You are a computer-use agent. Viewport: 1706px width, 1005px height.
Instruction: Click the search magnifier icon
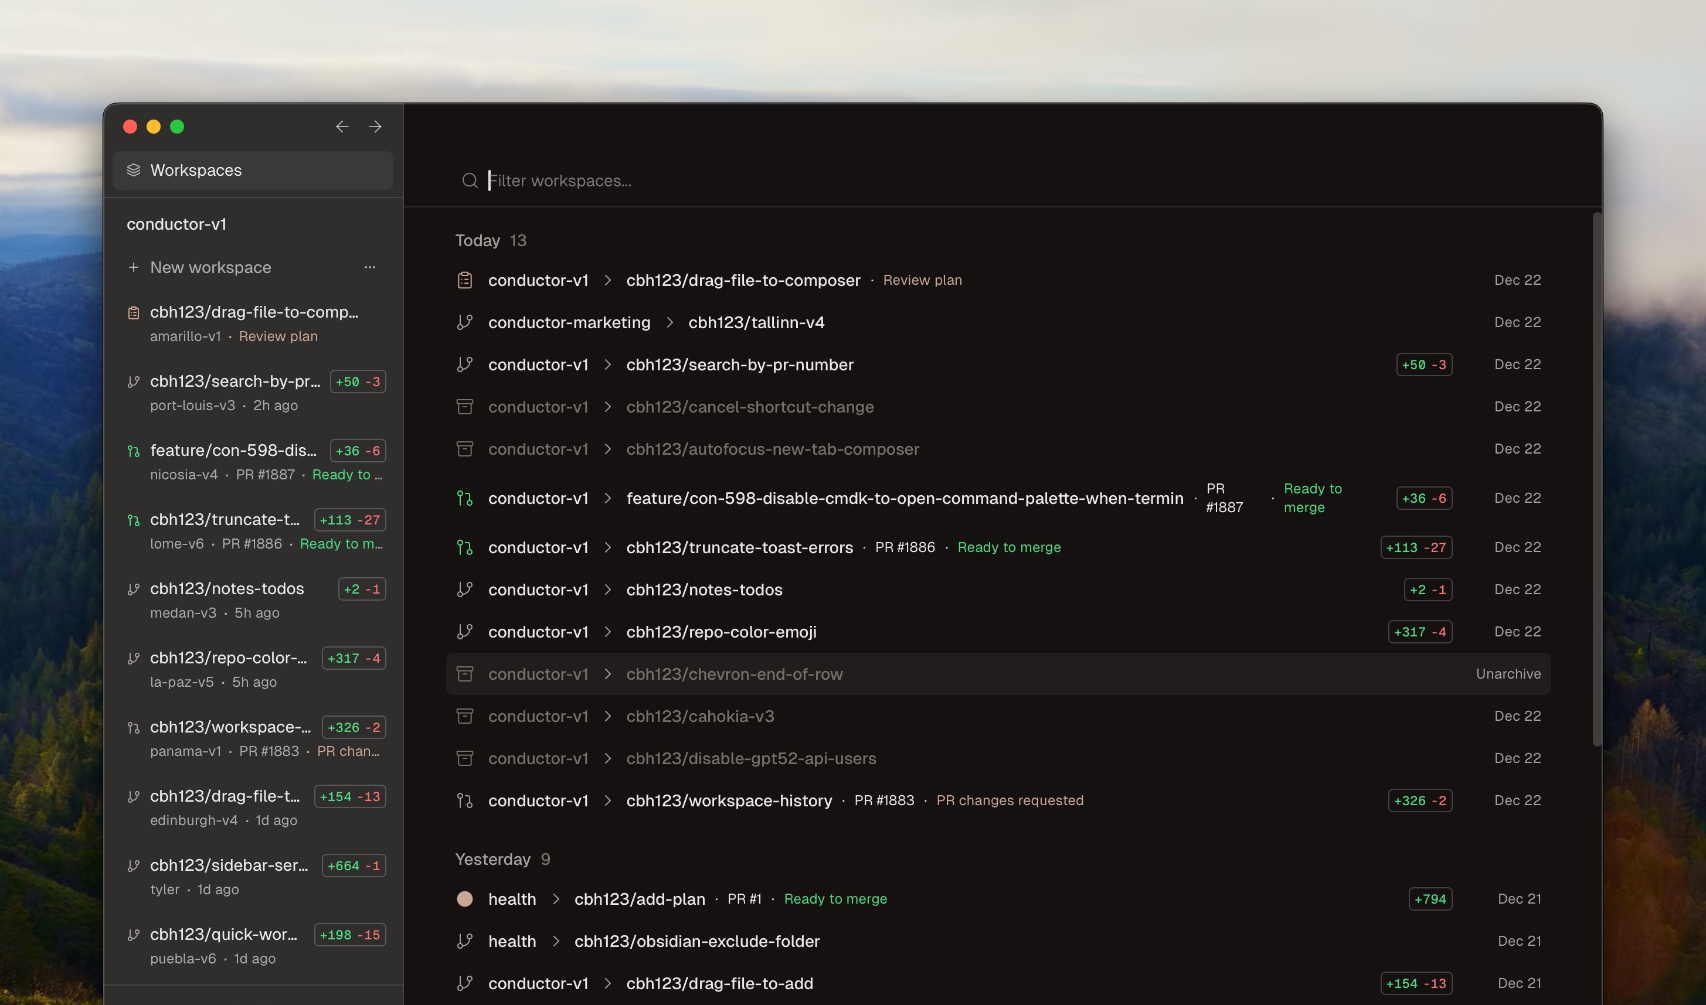tap(470, 181)
